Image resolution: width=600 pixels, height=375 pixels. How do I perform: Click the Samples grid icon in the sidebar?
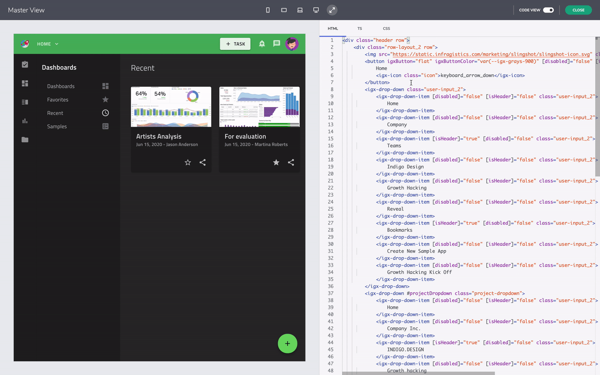tap(105, 126)
